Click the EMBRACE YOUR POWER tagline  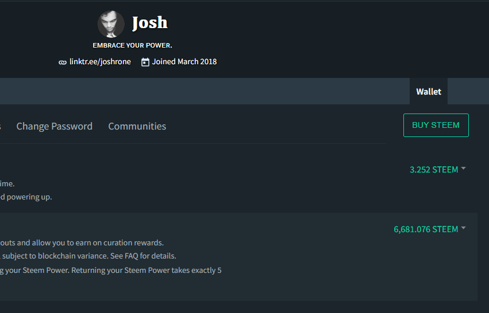(x=132, y=45)
